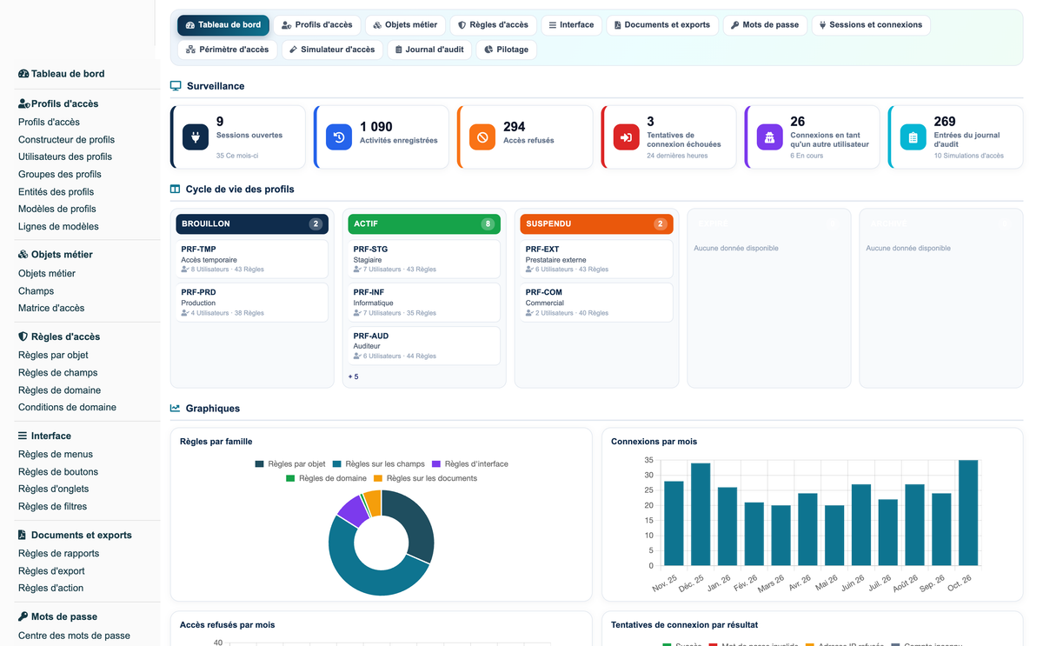Click the Oct. 26 bar in Connexions par mois
The width and height of the screenshot is (1043, 646).
tap(968, 513)
